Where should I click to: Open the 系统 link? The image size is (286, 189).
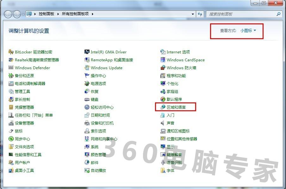[95, 147]
